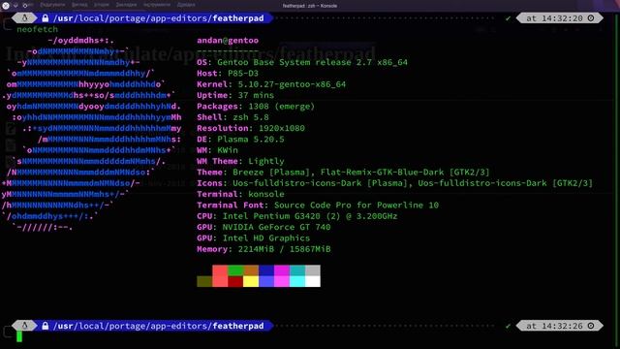Click the penguin icon in the bottom prompt
Viewport: 620px width, 349px height.
click(24, 326)
